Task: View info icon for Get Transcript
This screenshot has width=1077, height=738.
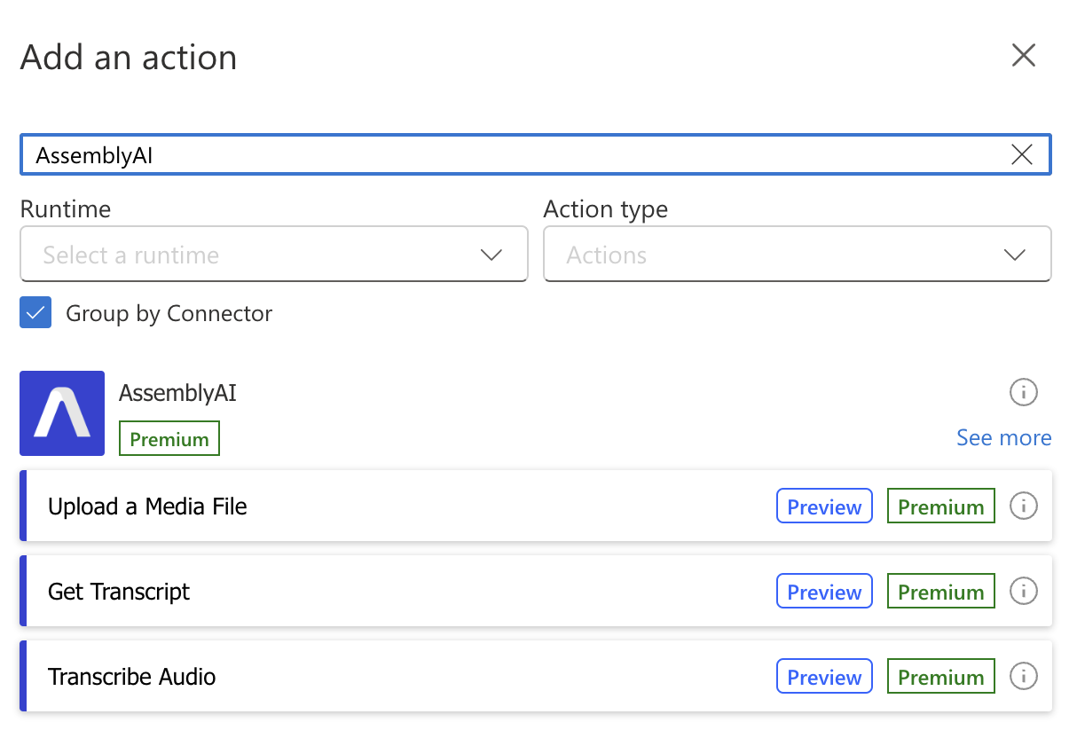Action: 1023,591
